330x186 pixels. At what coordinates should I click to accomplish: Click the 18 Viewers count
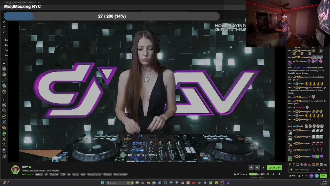click(x=240, y=174)
